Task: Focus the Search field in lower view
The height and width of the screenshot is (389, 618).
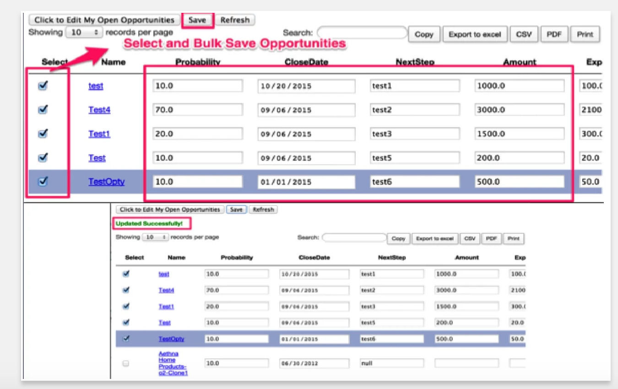Action: pyautogui.click(x=354, y=238)
